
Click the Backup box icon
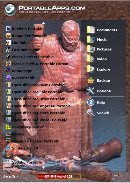(x=91, y=80)
